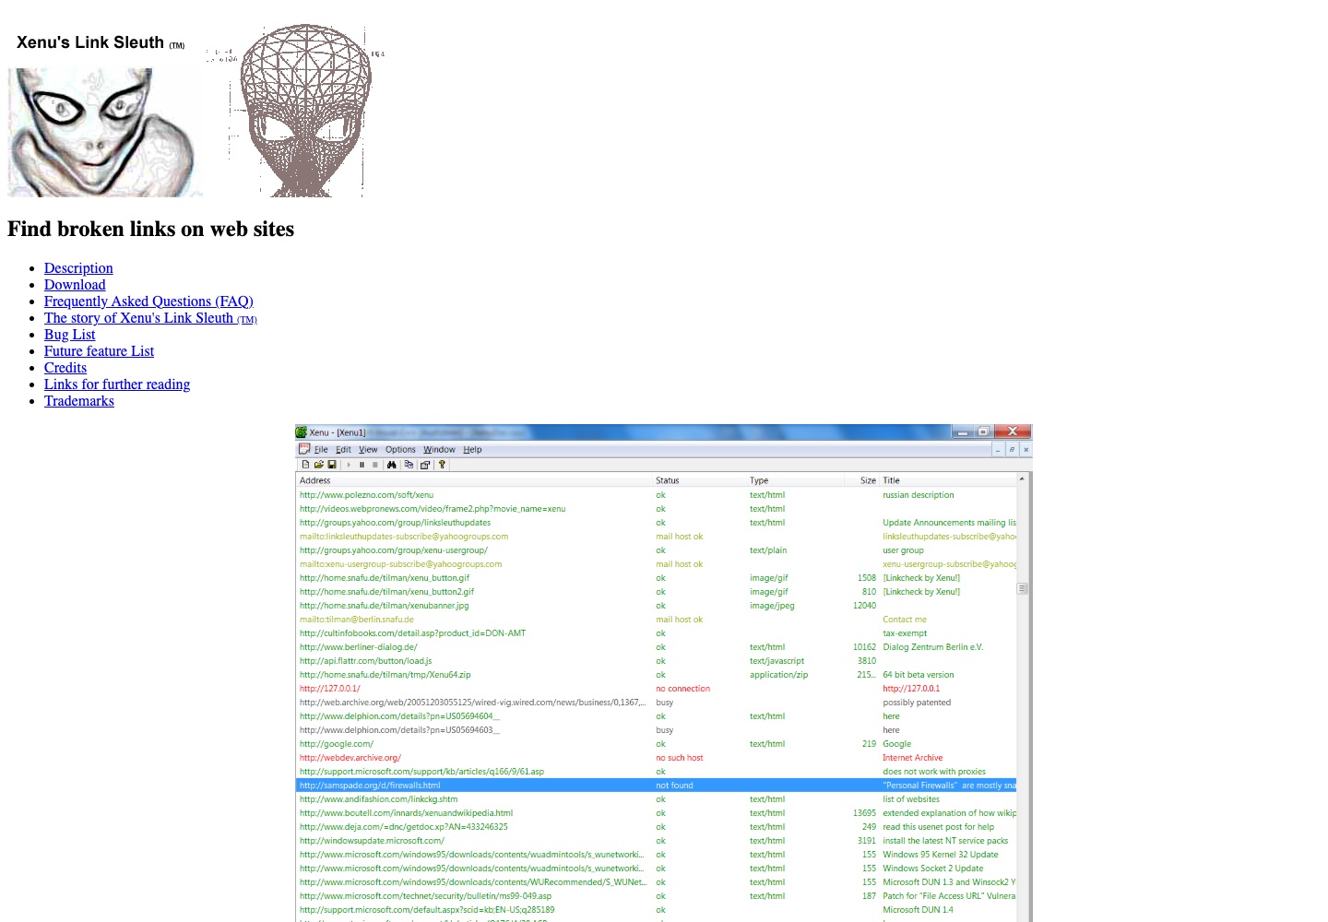Image resolution: width=1328 pixels, height=922 pixels.
Task: Open the Window menu in Xenu
Action: click(x=439, y=450)
